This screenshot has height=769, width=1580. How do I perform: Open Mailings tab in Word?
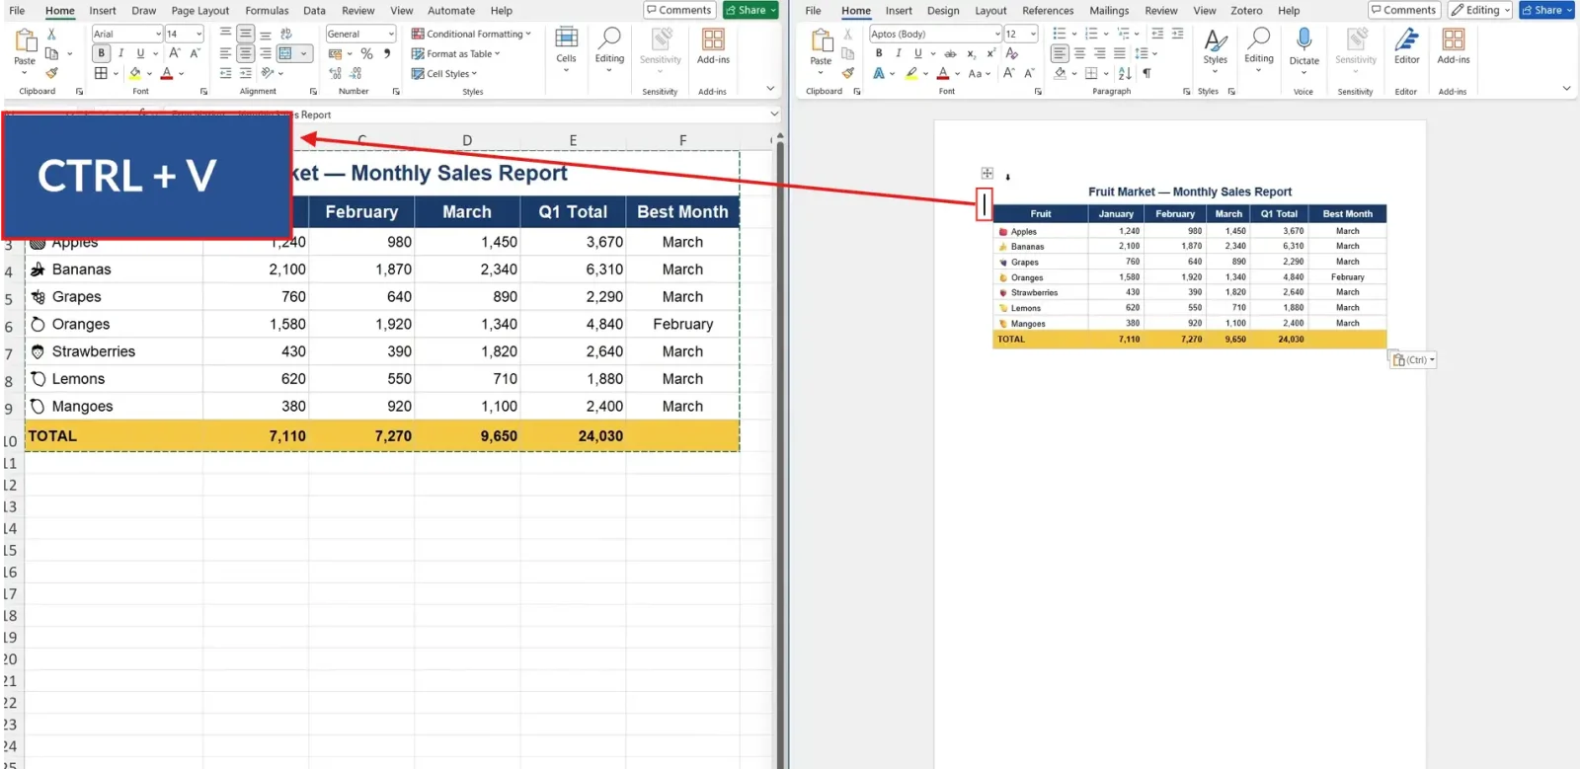1109,11
